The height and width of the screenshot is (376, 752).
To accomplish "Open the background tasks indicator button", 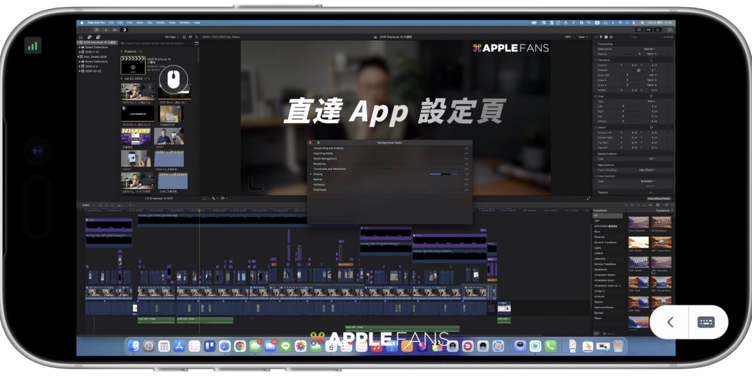I will [x=124, y=30].
